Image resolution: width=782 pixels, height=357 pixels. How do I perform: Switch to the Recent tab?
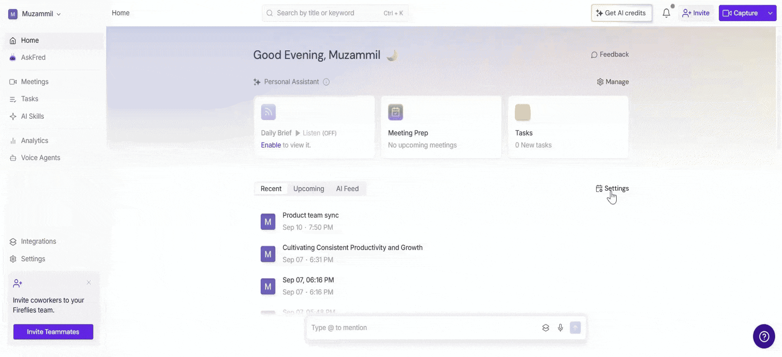tap(271, 189)
